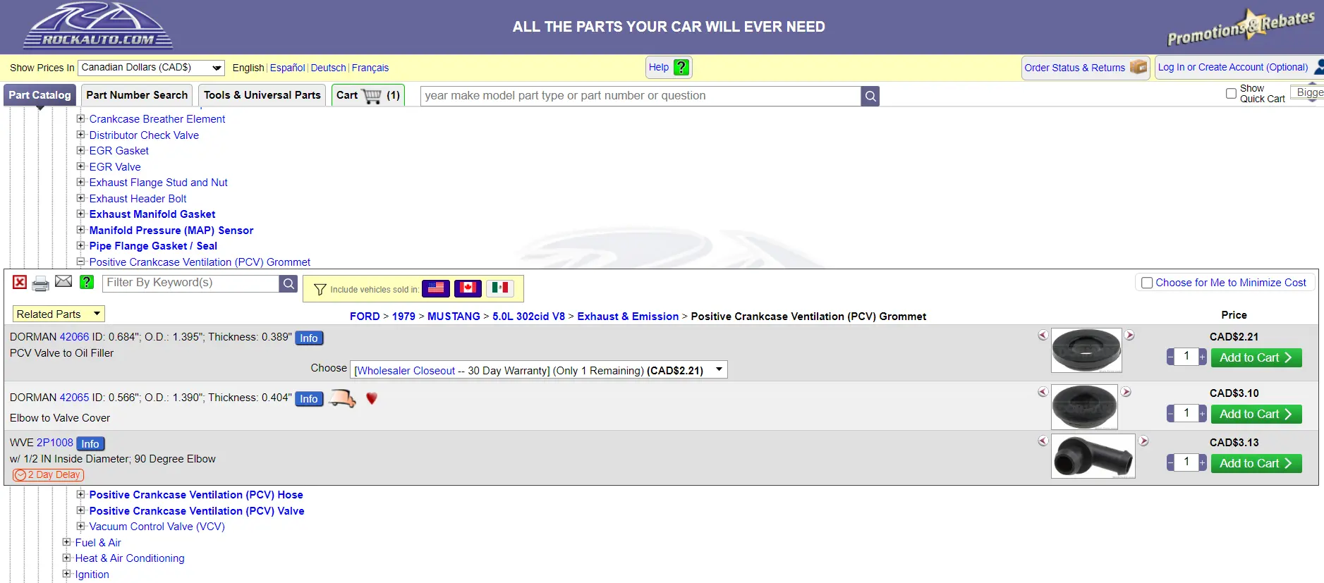The image size is (1324, 583).
Task: Show previous image for DORMAN 42065
Action: pos(1043,392)
